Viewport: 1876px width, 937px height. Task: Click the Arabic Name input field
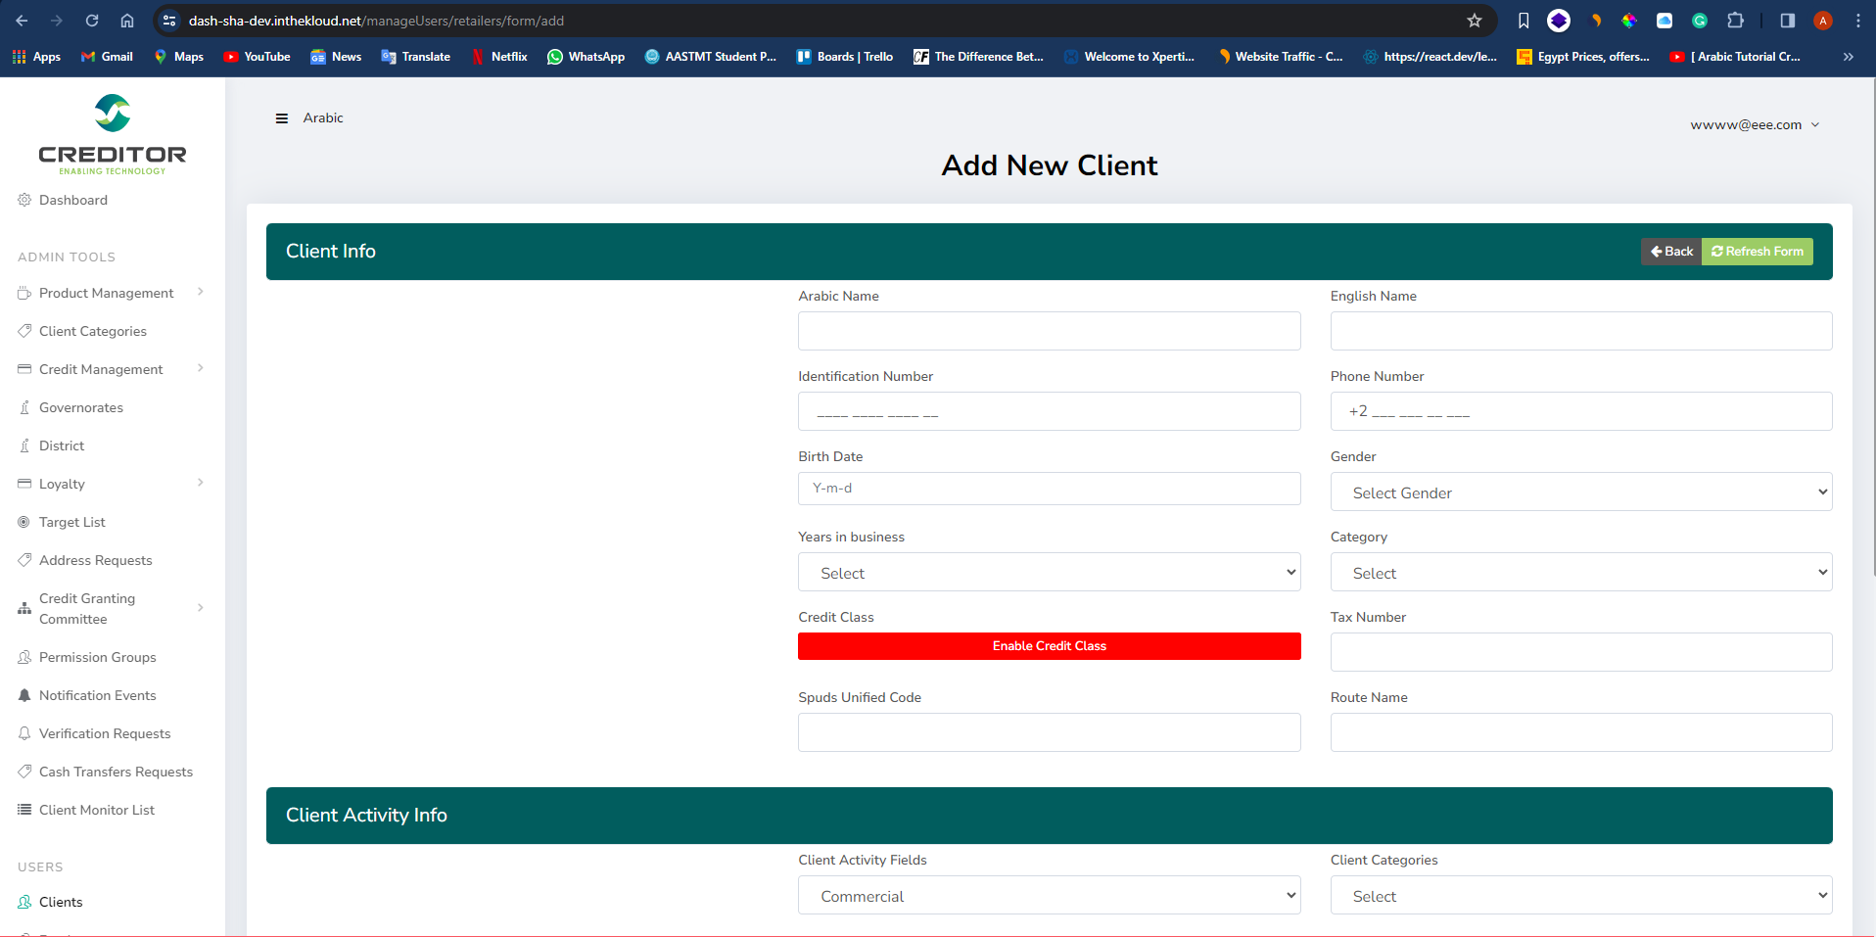(1049, 331)
